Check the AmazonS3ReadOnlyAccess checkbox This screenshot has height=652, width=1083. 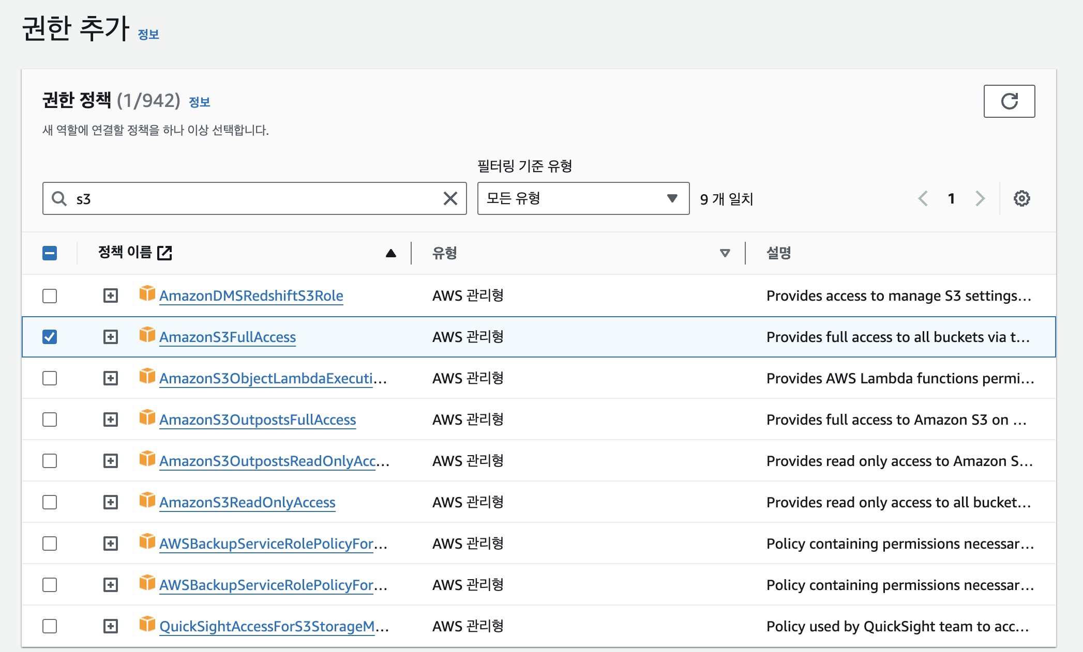point(50,502)
